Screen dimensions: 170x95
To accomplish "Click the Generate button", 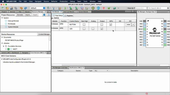I will coord(20,15).
